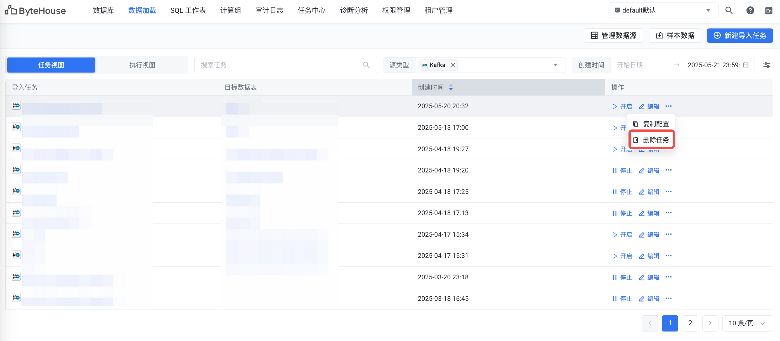Expand the 源类型 dropdown arrow
The width and height of the screenshot is (780, 341).
555,65
